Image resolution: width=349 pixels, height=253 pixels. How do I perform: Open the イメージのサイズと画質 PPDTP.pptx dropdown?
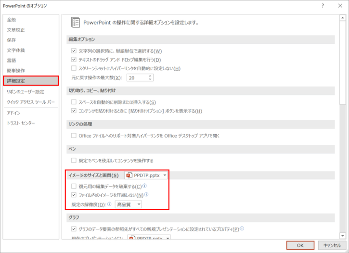click(x=146, y=176)
